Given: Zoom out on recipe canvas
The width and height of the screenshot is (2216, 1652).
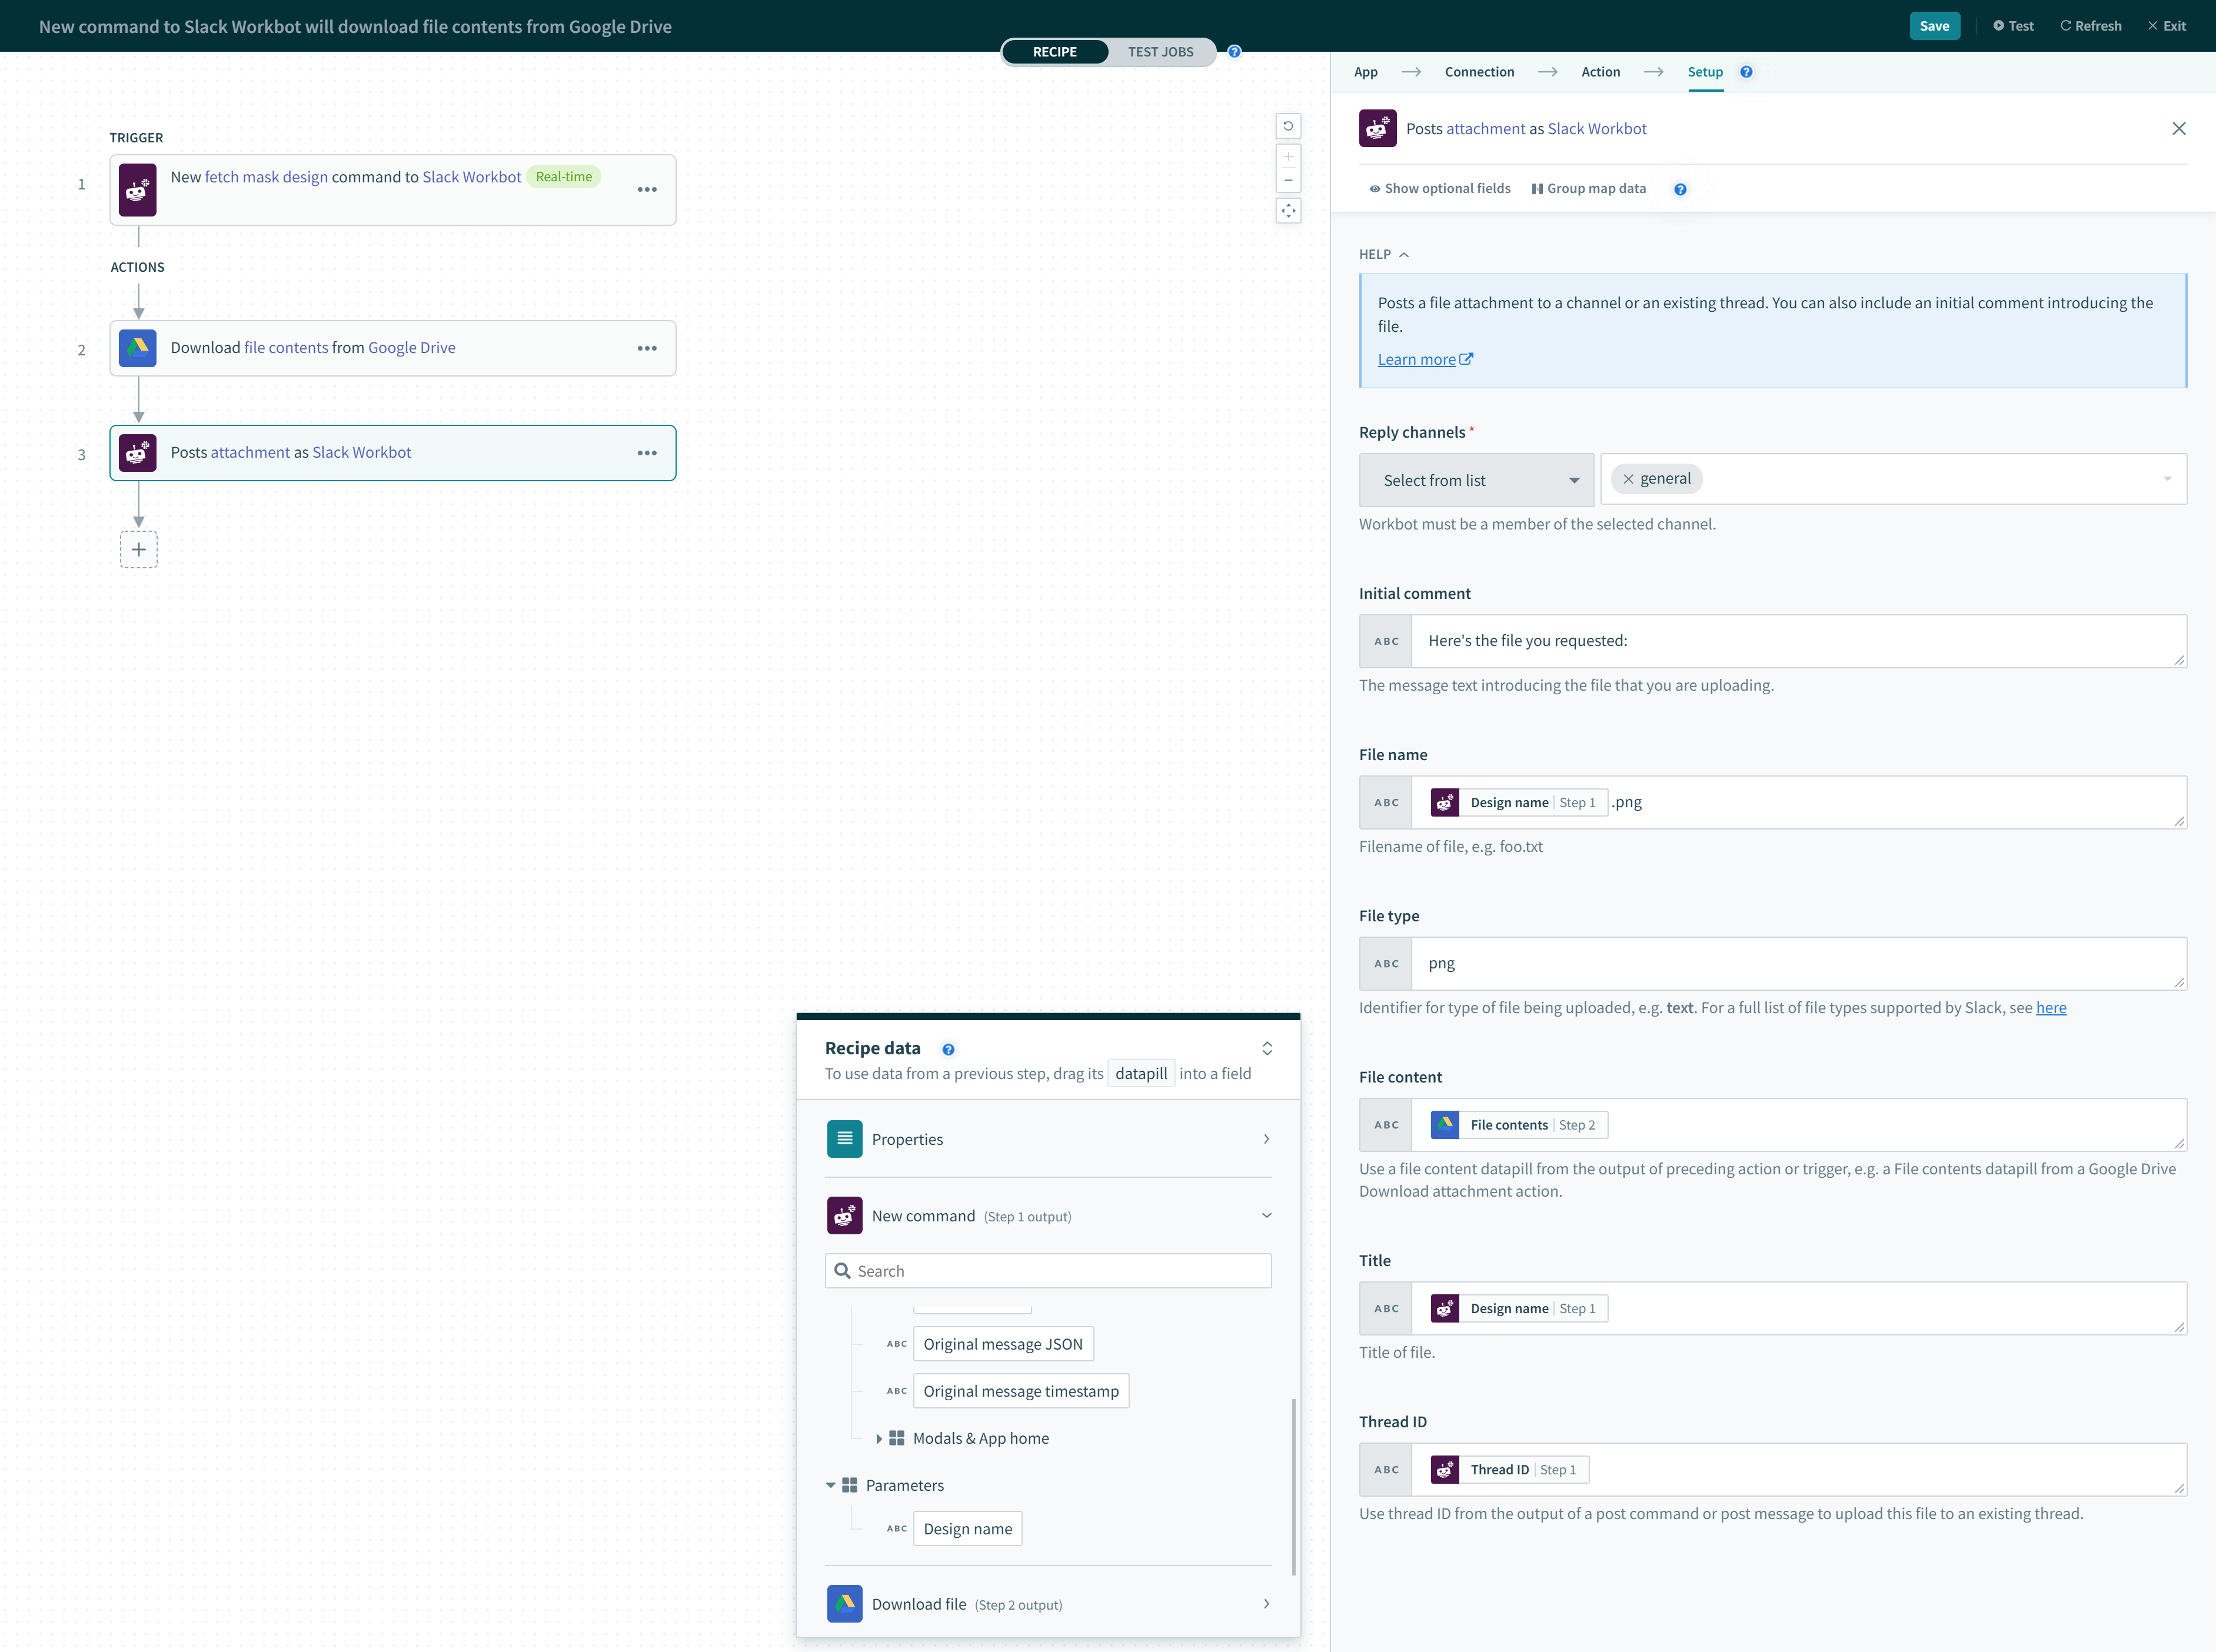Looking at the screenshot, I should [1288, 181].
